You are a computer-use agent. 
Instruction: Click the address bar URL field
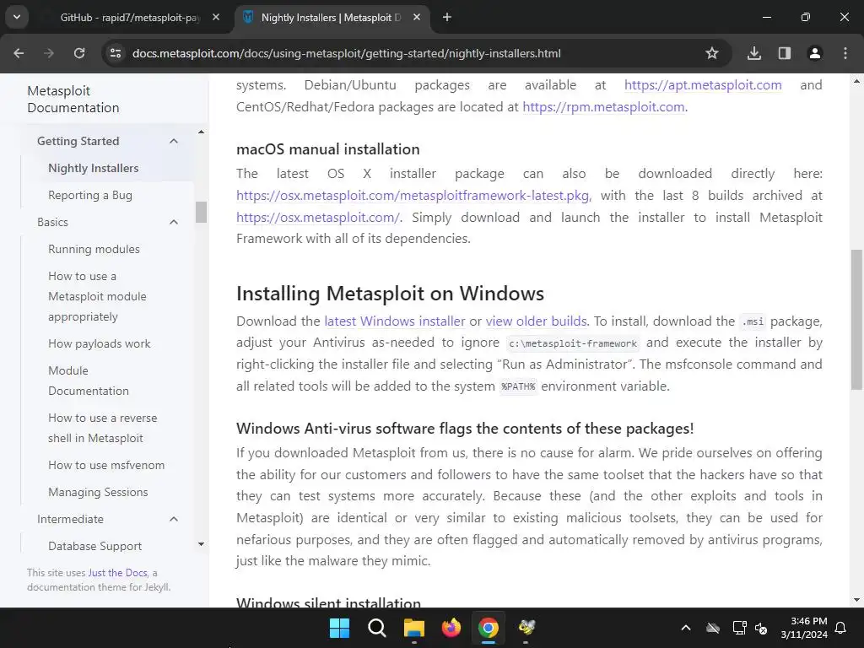tap(346, 53)
